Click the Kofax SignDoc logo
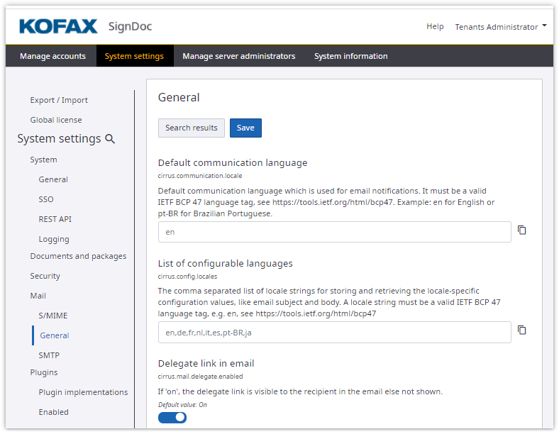This screenshot has height=434, width=559. [x=85, y=27]
